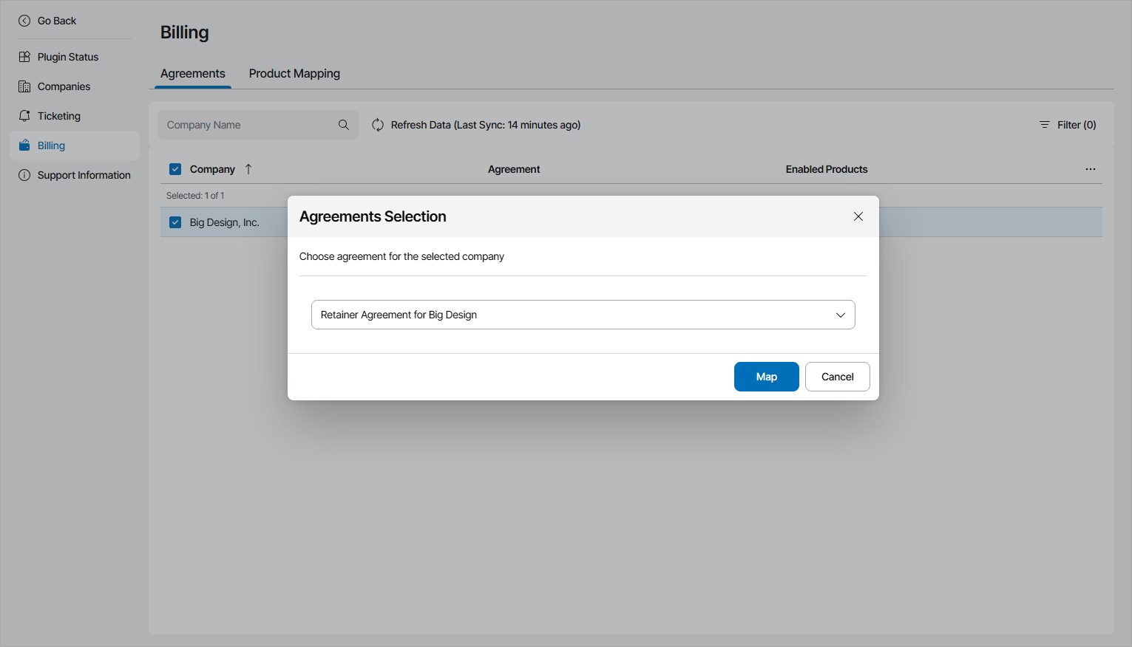1132x647 pixels.
Task: Select the Ticketing bell icon
Action: [x=24, y=115]
